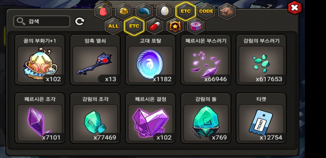Click the refresh arrow beside search
326x158 pixels.
tap(79, 21)
